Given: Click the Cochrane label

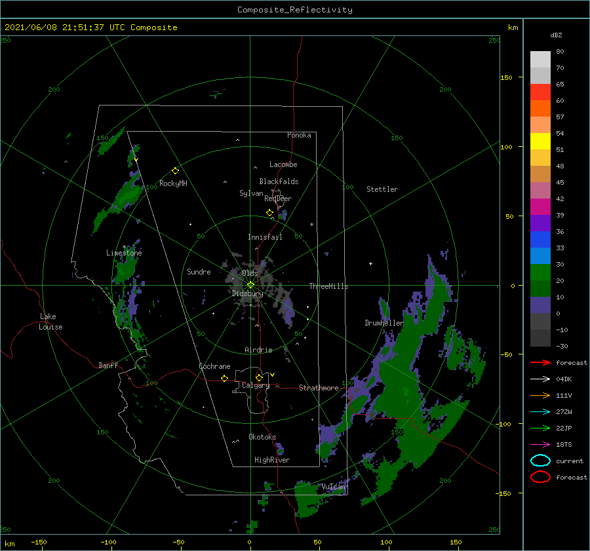Looking at the screenshot, I should pyautogui.click(x=214, y=366).
